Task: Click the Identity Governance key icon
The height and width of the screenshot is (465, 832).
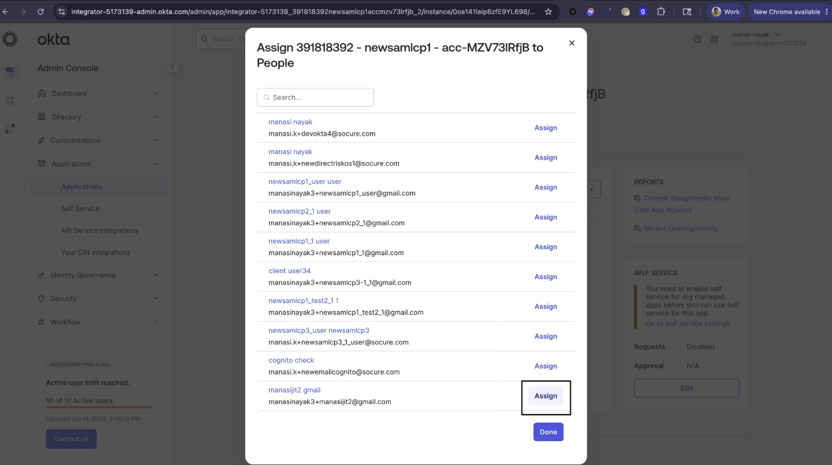Action: (42, 275)
